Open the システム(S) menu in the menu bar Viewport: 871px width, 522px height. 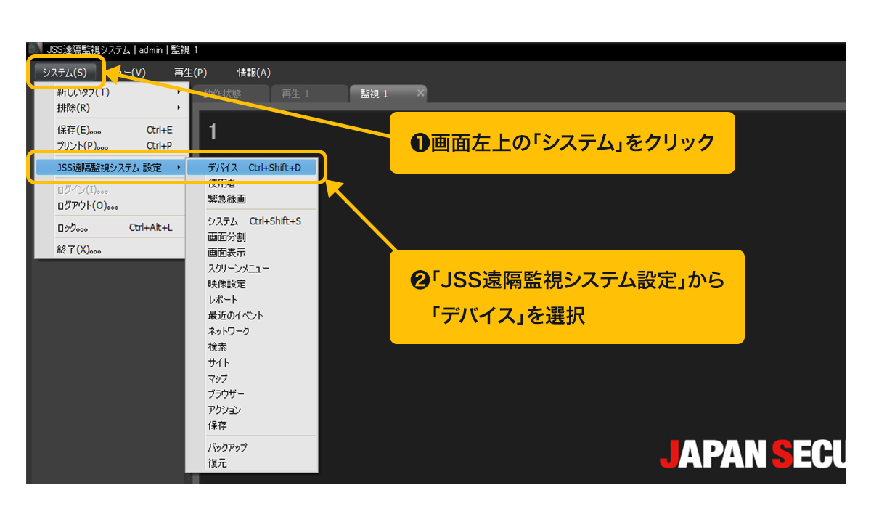coord(65,73)
